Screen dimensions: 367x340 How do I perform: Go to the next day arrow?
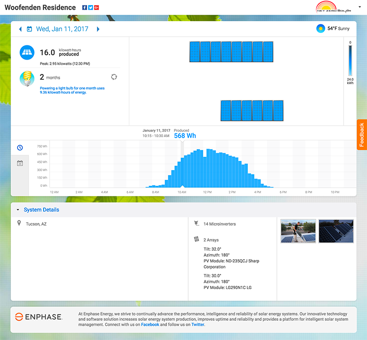tap(98, 29)
